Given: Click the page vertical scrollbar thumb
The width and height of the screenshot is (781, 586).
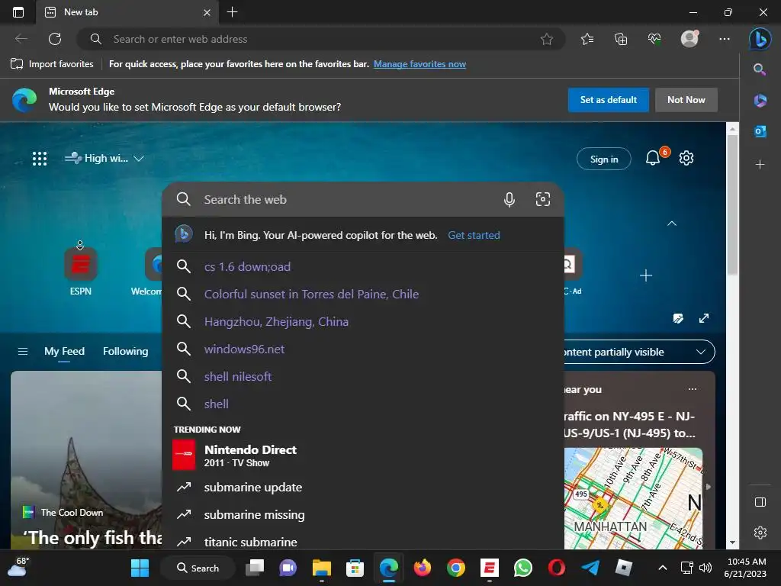Looking at the screenshot, I should point(731,204).
